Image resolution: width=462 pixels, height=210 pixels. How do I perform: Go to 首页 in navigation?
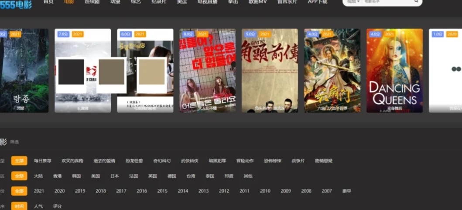48,2
